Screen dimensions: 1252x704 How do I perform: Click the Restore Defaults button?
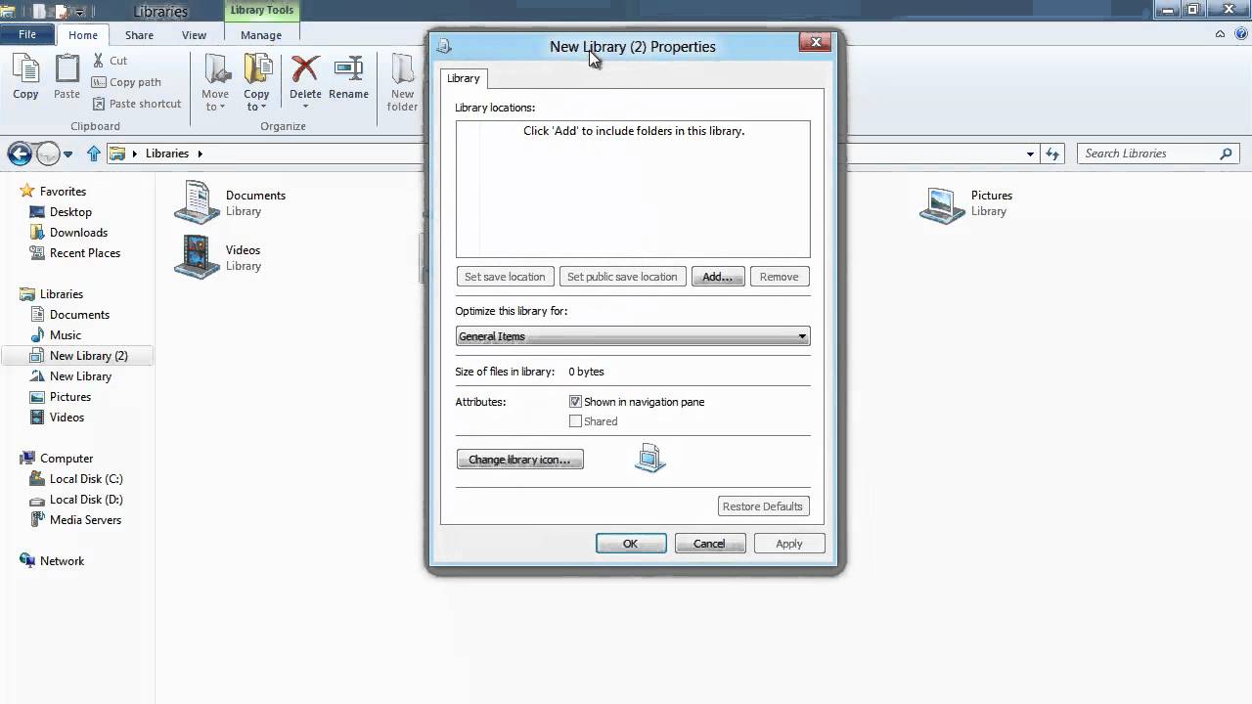tap(763, 506)
